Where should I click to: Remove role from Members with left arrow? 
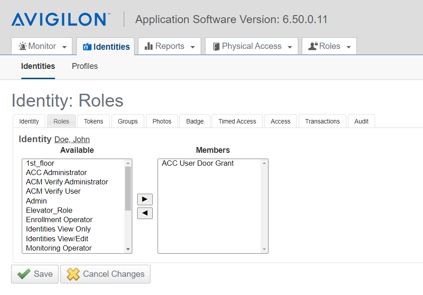(145, 213)
